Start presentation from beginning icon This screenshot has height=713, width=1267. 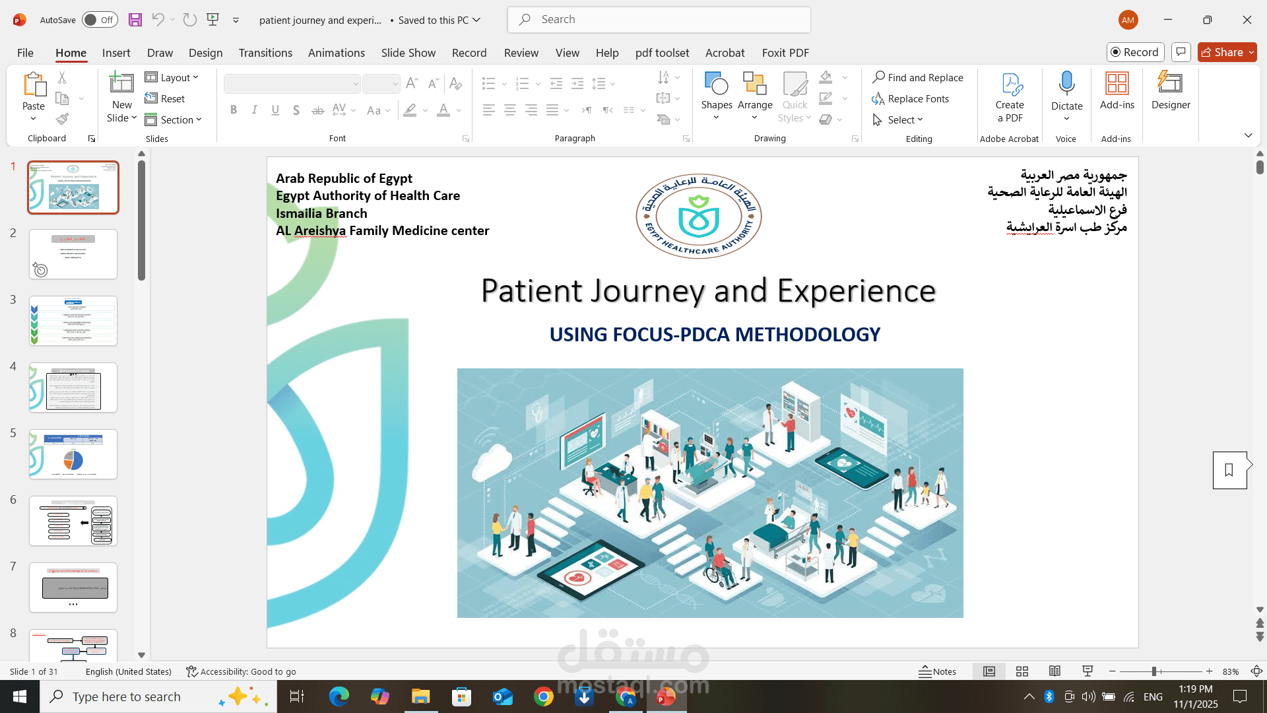click(x=212, y=20)
